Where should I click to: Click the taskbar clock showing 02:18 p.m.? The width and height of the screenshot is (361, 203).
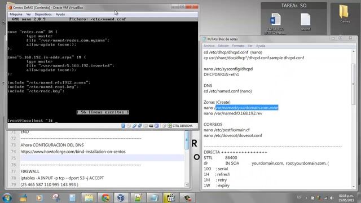pyautogui.click(x=346, y=198)
